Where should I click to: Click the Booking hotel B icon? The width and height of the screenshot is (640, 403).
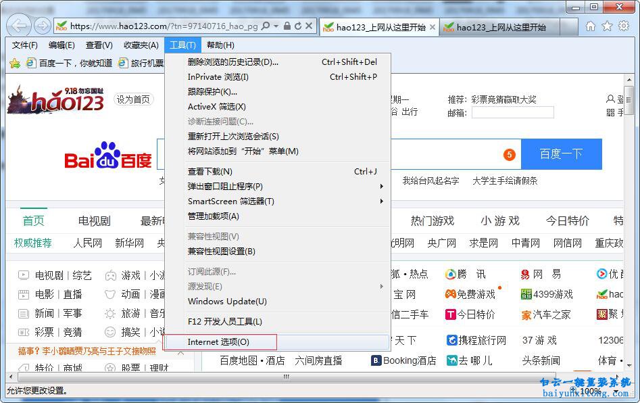376,360
